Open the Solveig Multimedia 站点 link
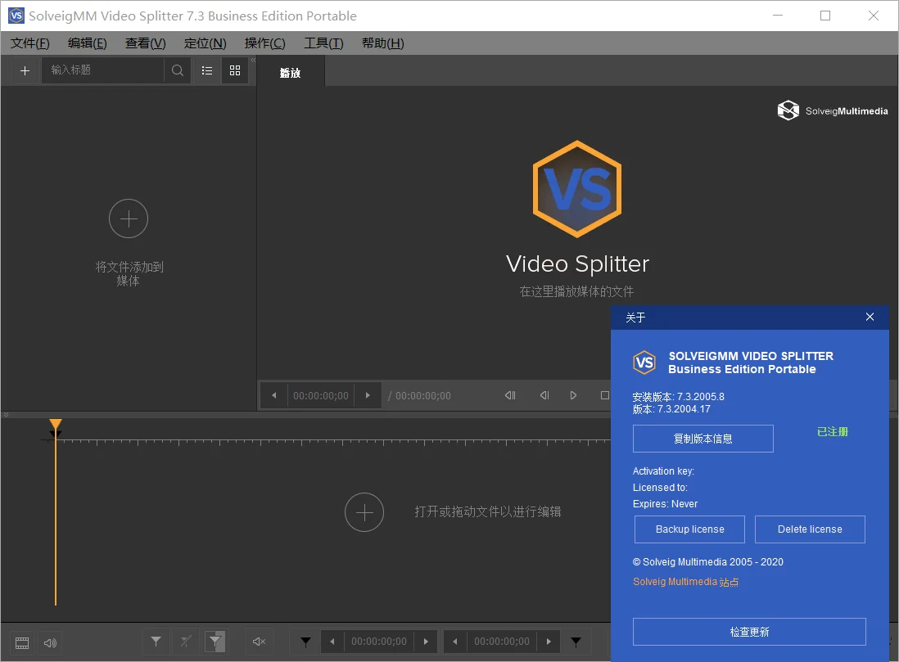The width and height of the screenshot is (899, 662). (685, 581)
